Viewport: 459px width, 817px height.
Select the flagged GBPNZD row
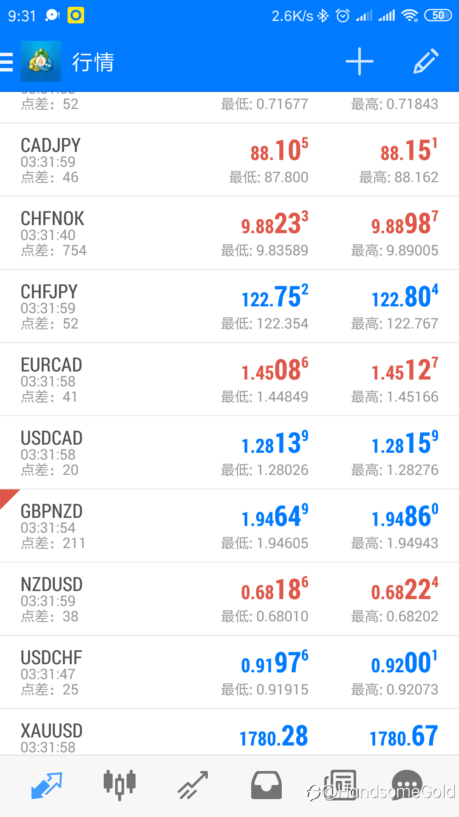point(229,526)
